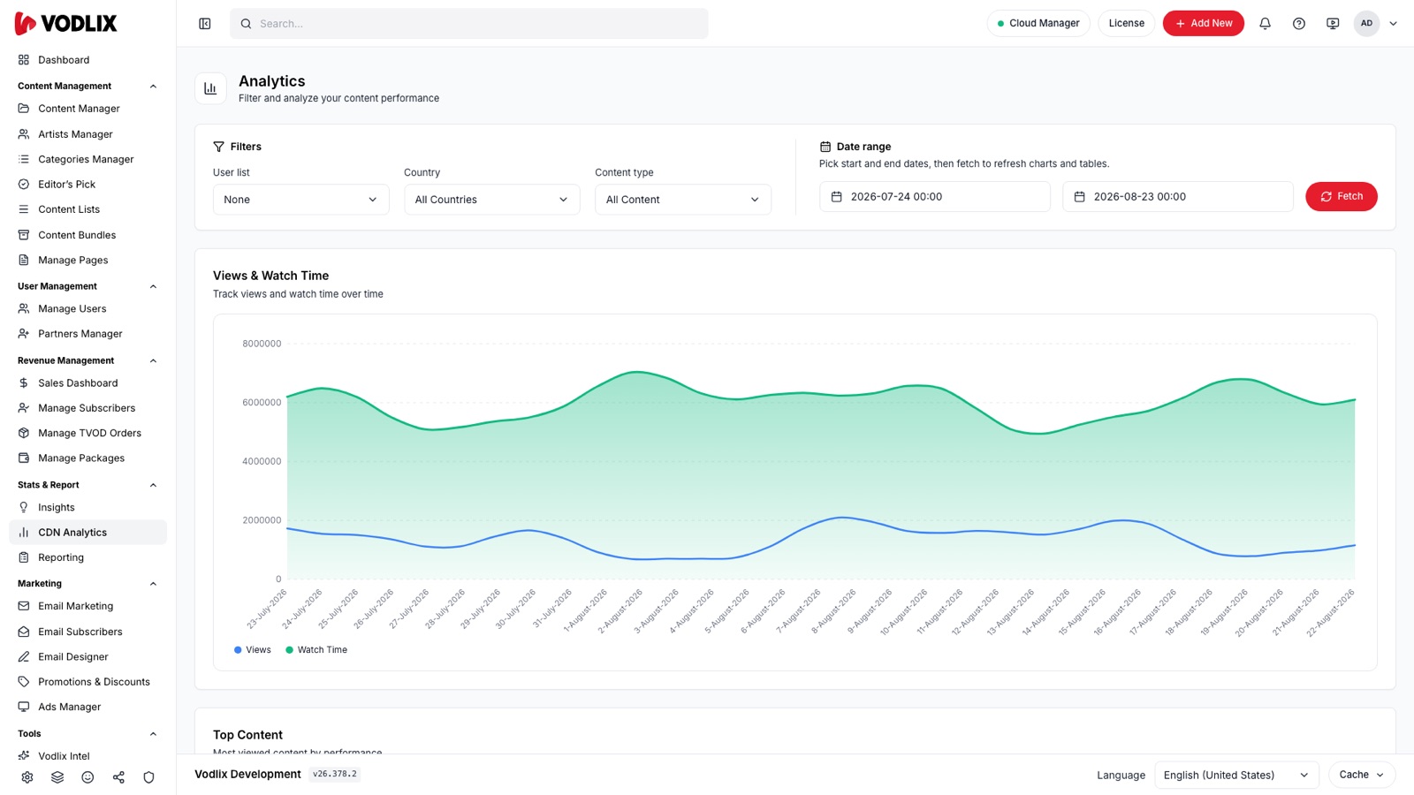Open the Cache dropdown

pyautogui.click(x=1362, y=776)
